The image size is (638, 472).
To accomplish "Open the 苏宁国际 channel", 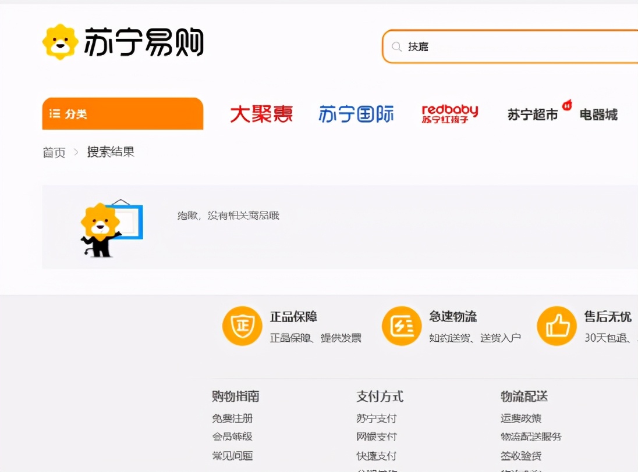I will coord(356,114).
